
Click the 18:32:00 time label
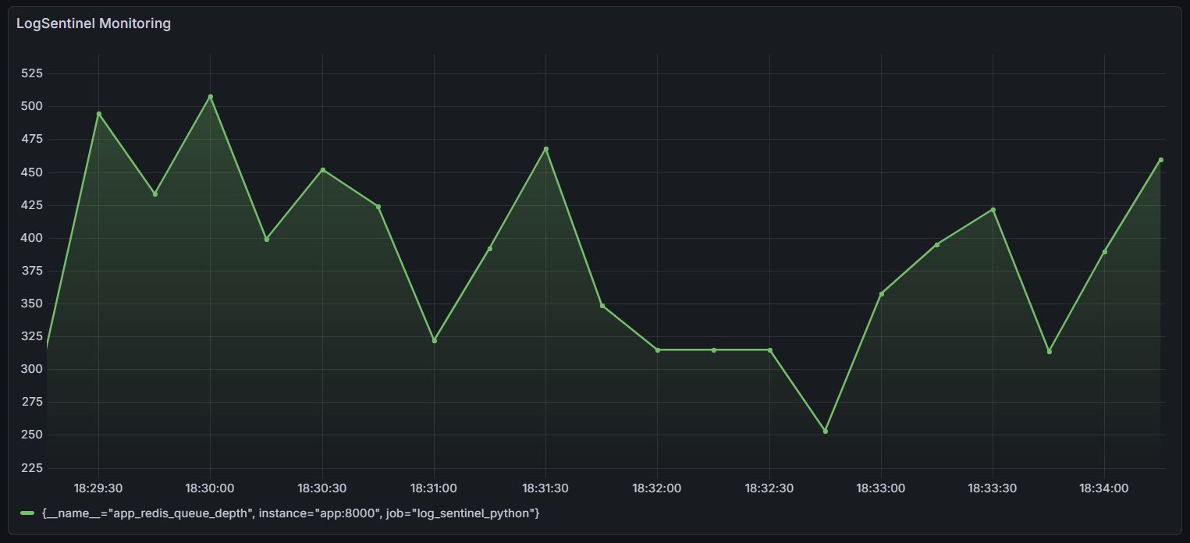pos(658,488)
